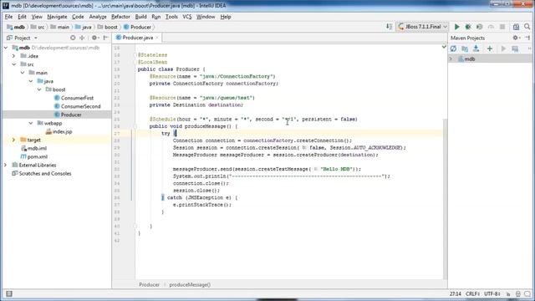This screenshot has width=535, height=301.
Task: Close the Producer.java tab
Action: [x=157, y=38]
